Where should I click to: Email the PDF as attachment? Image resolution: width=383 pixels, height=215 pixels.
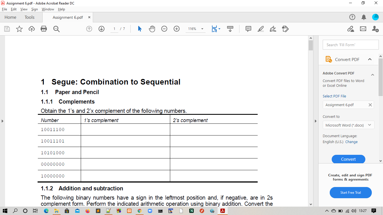(x=363, y=29)
